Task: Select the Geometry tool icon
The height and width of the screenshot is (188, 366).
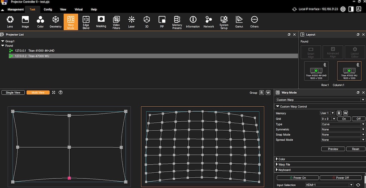Action: pos(55,21)
